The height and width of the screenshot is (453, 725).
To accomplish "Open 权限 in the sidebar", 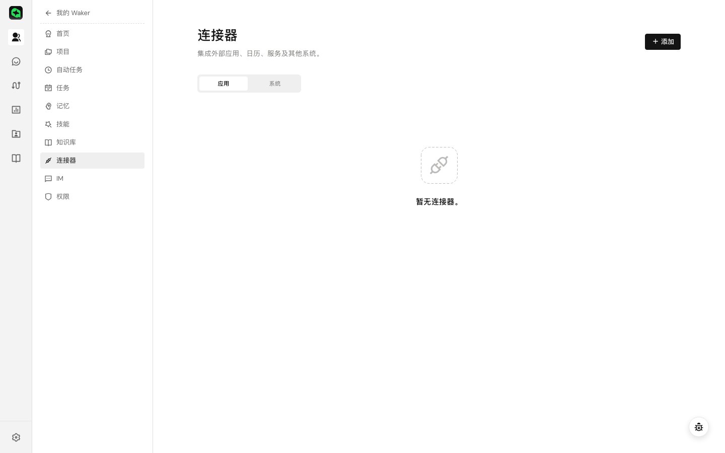I will 92,197.
